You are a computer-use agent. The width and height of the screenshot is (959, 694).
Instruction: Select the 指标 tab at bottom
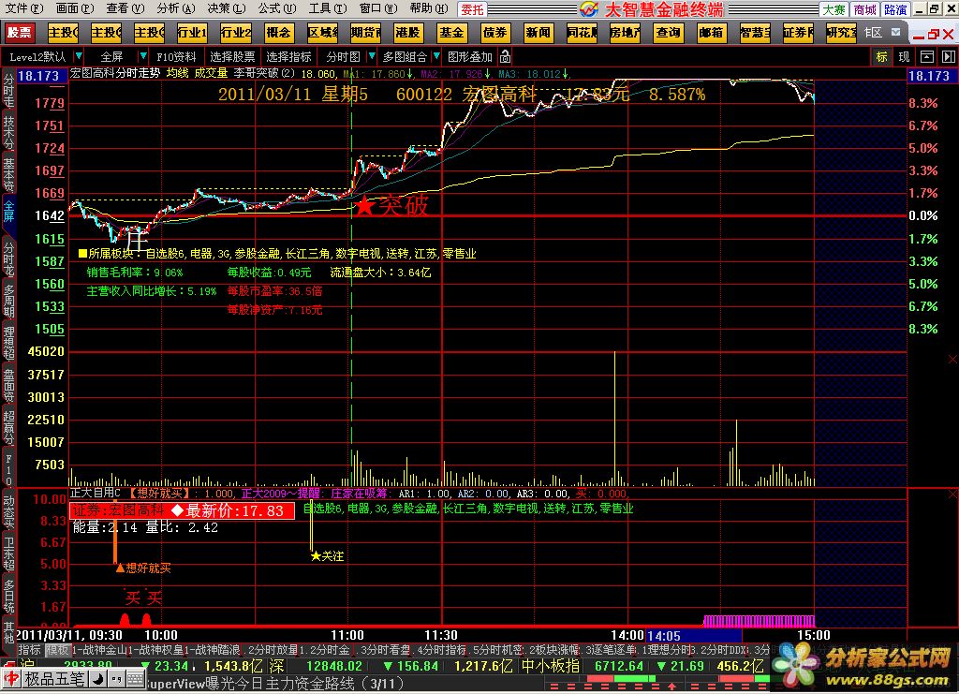coord(29,650)
